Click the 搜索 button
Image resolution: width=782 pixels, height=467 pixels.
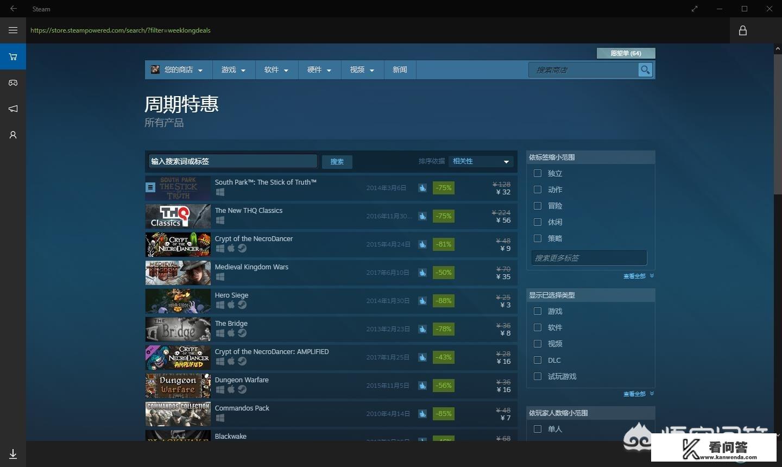tap(337, 161)
